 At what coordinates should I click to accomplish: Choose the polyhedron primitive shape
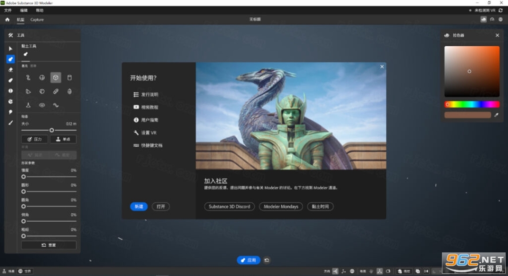(x=42, y=92)
